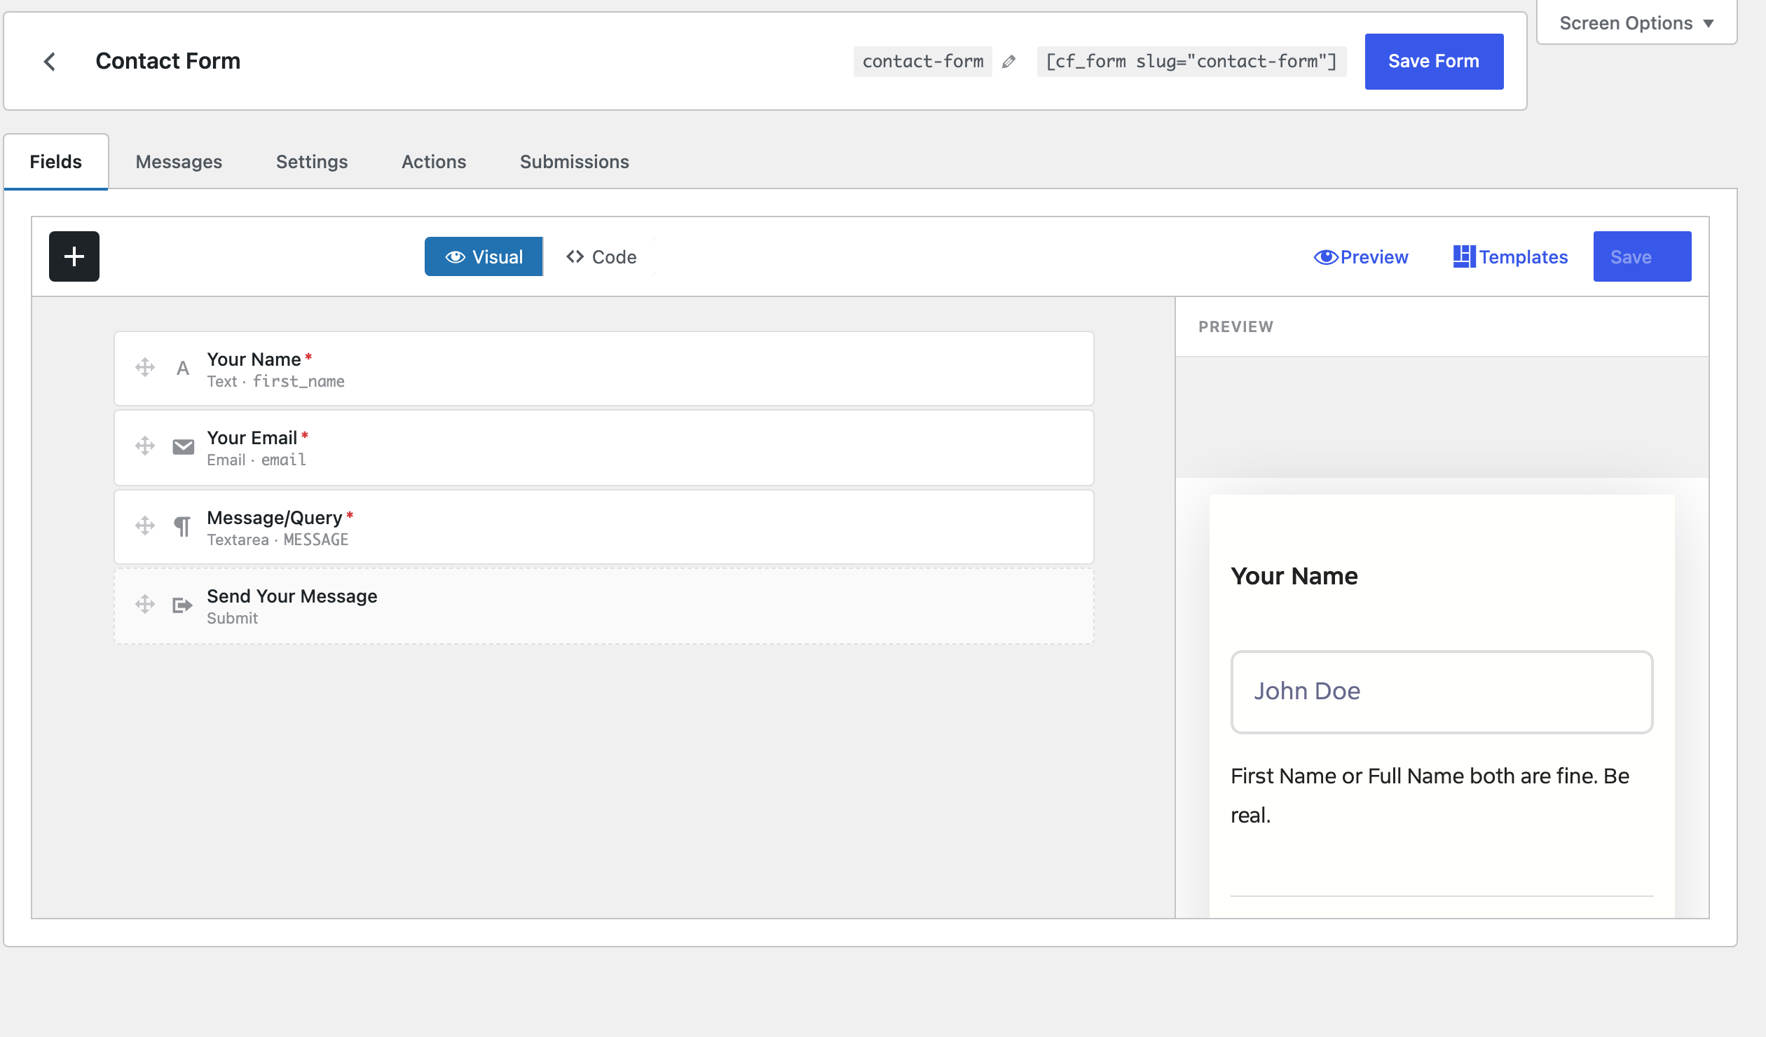The width and height of the screenshot is (1766, 1037).
Task: Click the Save button in the editor toolbar
Action: tap(1641, 256)
